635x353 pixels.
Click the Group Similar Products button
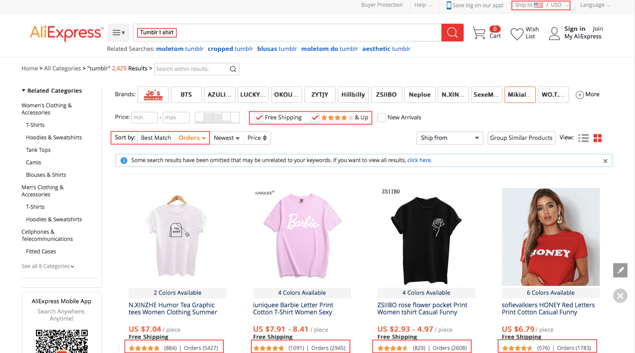521,138
